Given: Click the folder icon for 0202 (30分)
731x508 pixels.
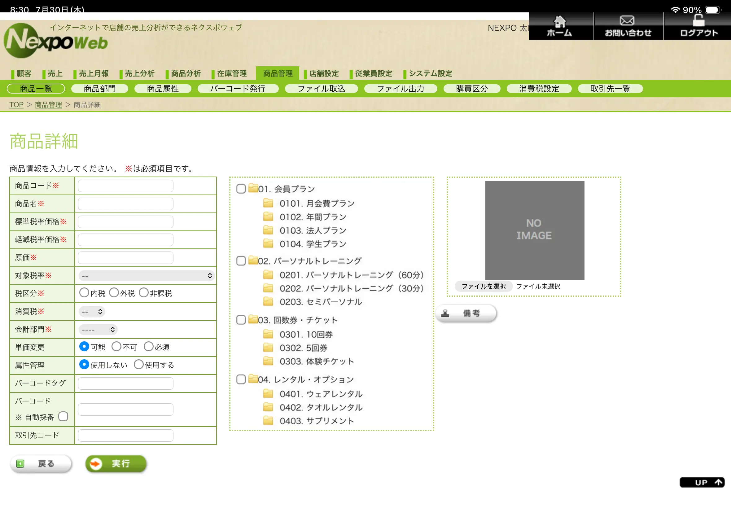Looking at the screenshot, I should pos(268,288).
